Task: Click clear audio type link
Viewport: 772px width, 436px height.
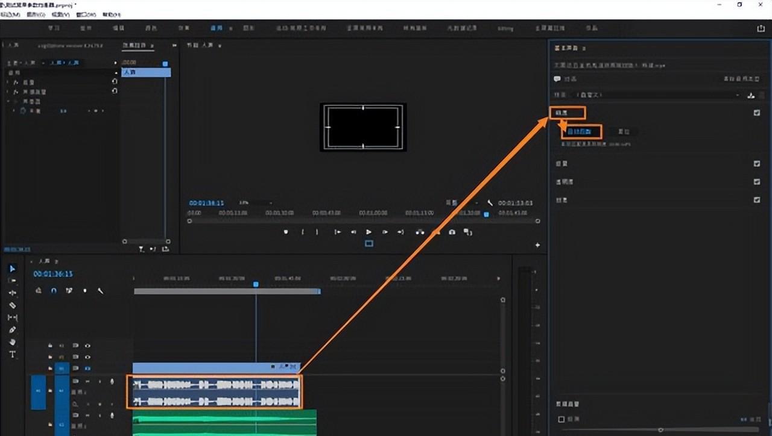Action: click(741, 79)
